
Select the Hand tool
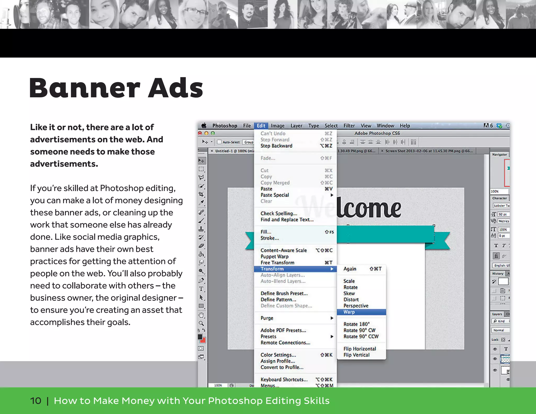(x=202, y=315)
